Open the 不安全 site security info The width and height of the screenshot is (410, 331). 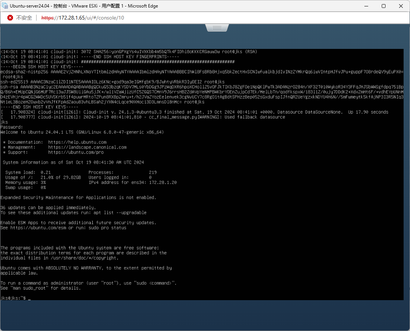24,18
